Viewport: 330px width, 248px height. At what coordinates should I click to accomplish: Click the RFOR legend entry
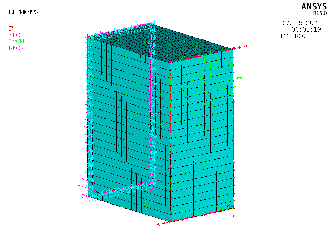[16, 48]
